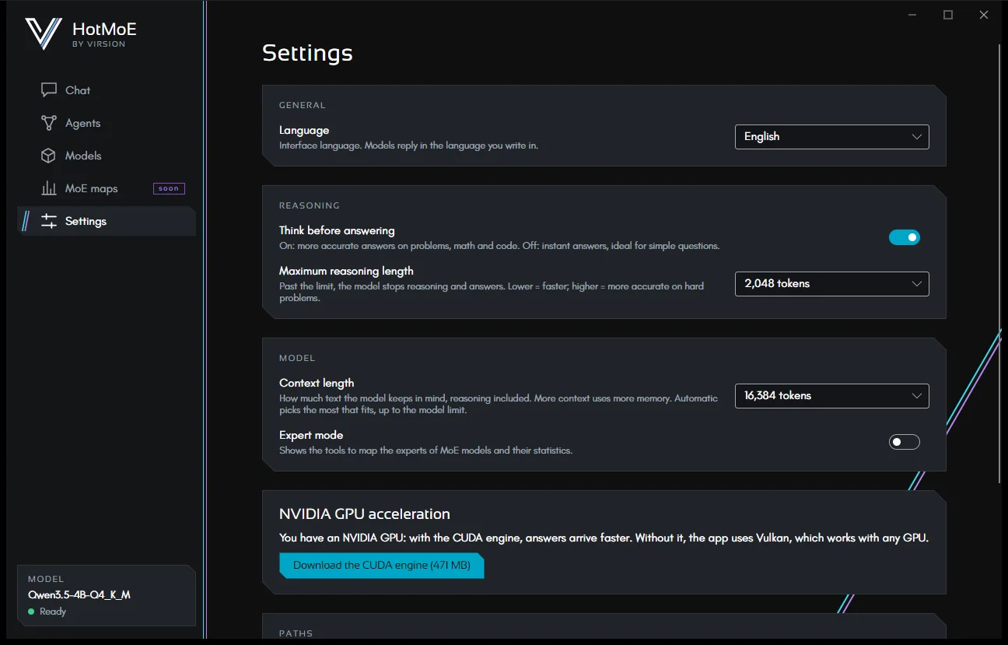The image size is (1008, 645).
Task: Click the Ready status text
Action: click(53, 612)
